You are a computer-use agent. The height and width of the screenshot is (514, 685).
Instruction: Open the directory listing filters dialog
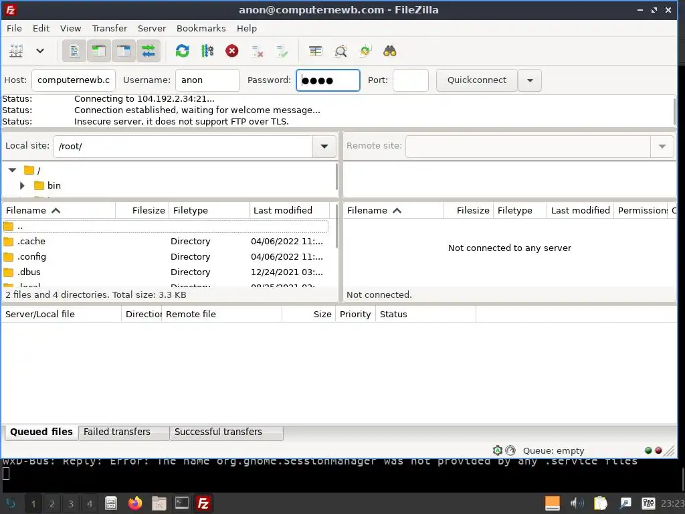[x=316, y=51]
